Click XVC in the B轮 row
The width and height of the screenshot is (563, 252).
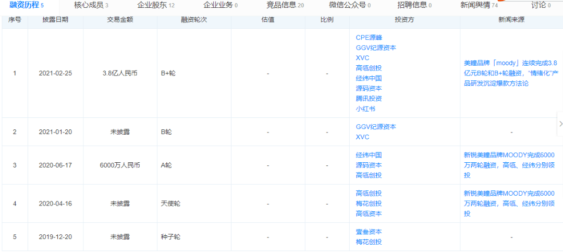pos(363,137)
